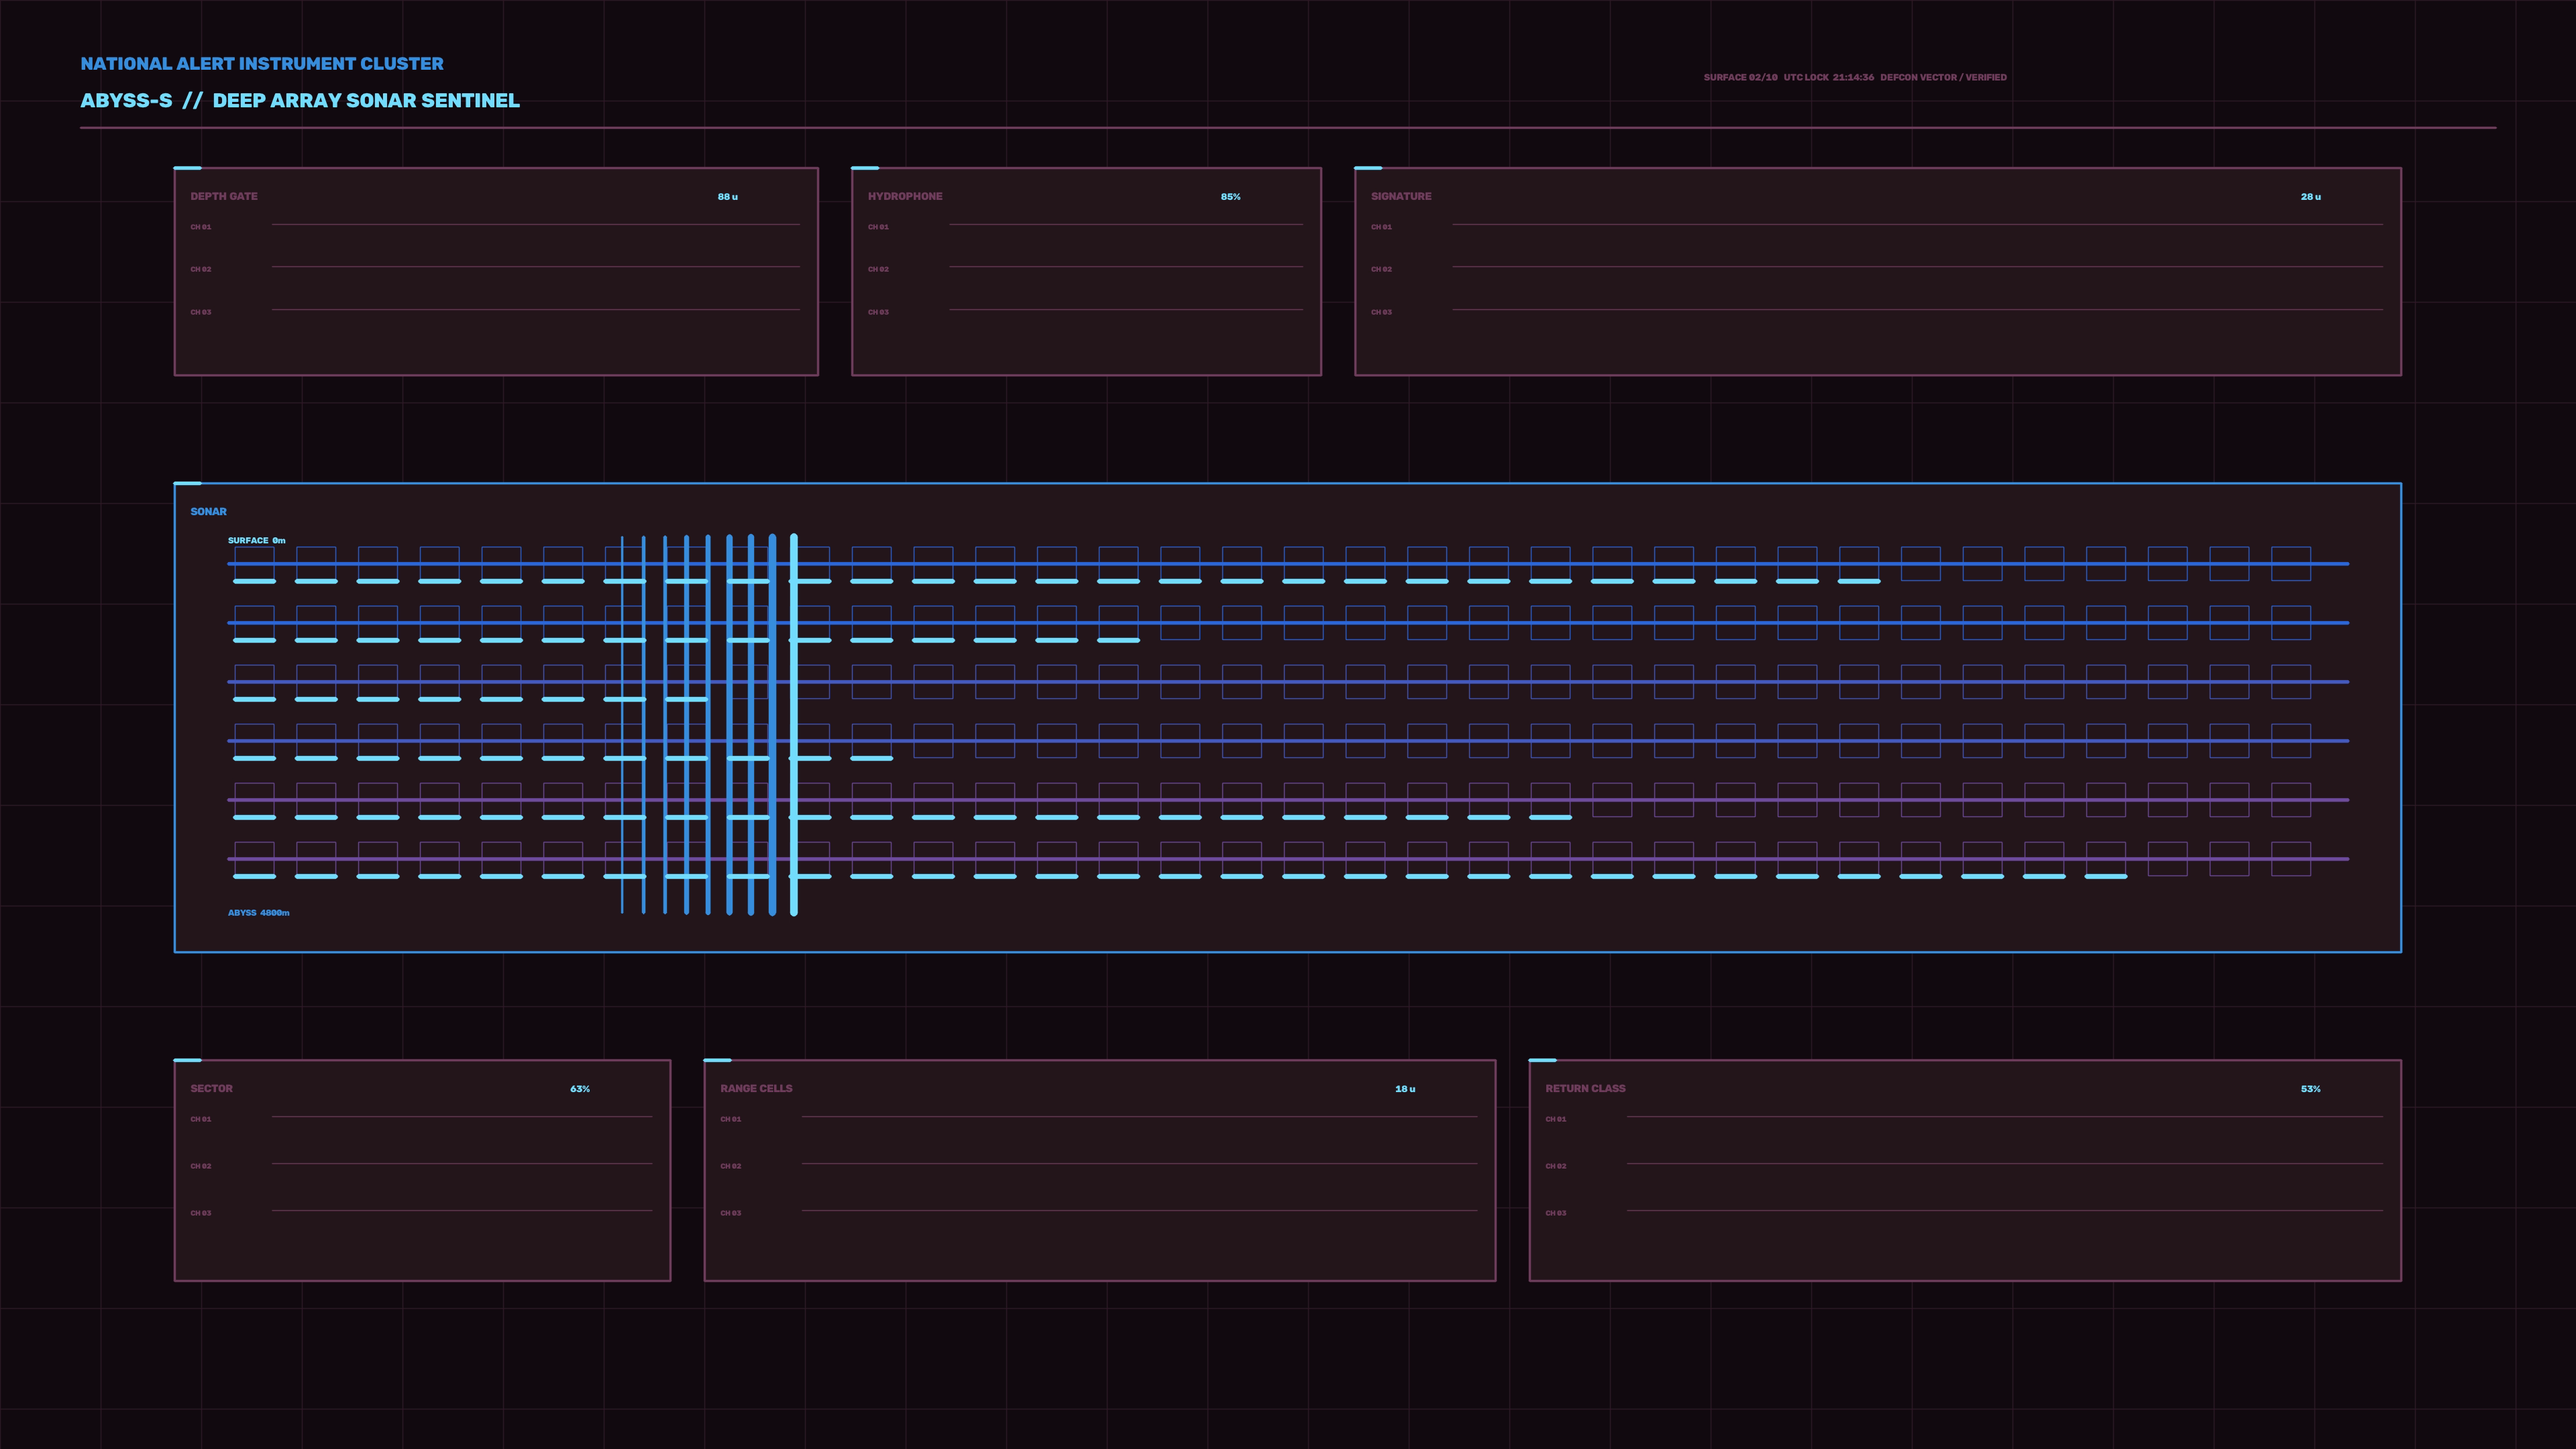Select the RANGE CELLS panel title

[x=756, y=1088]
